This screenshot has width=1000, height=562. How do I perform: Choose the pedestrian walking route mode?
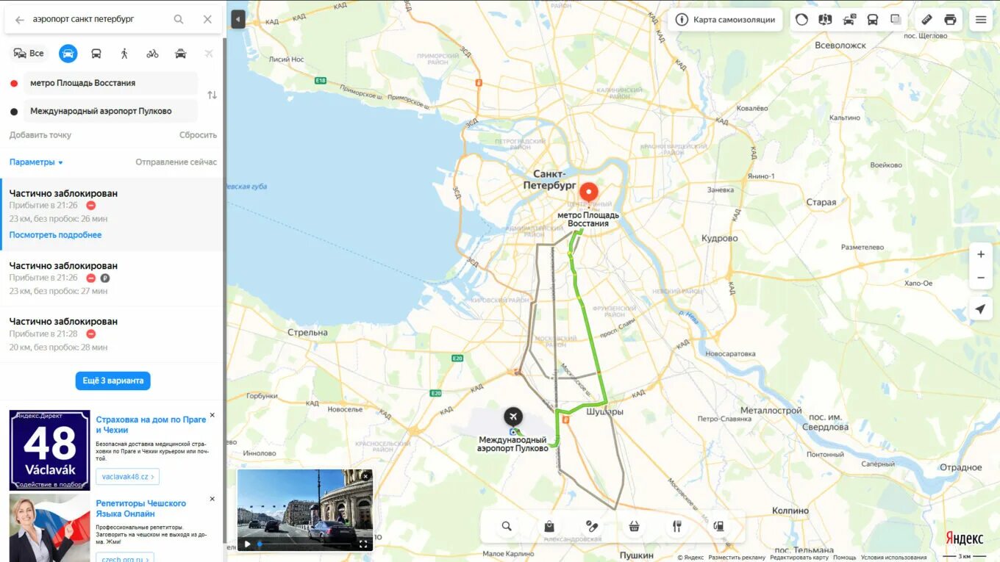(124, 54)
